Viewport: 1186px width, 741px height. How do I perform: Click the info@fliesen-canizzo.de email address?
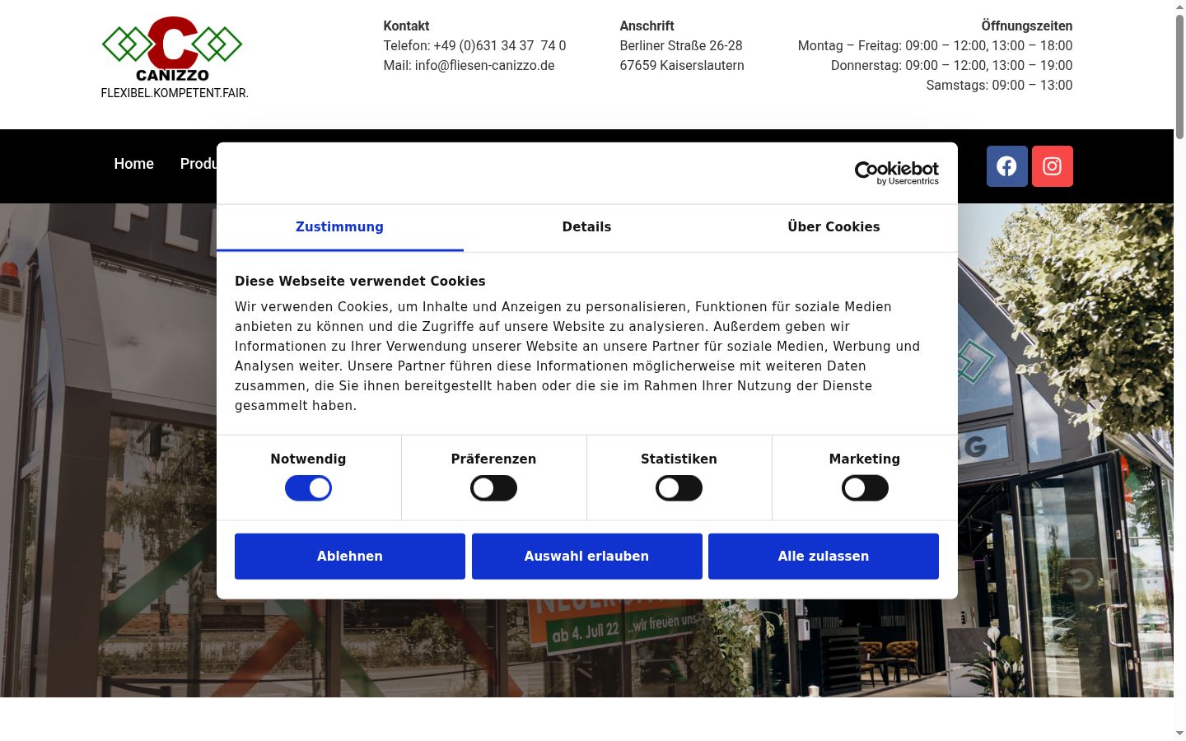[484, 66]
